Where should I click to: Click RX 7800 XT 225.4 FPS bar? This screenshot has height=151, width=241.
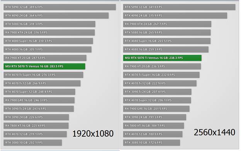[x=36, y=126]
